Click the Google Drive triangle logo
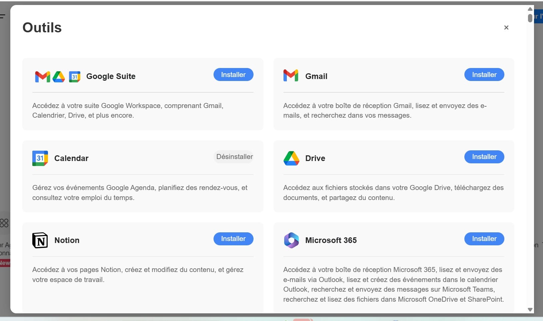Viewport: 543px width, 321px height. (x=291, y=158)
